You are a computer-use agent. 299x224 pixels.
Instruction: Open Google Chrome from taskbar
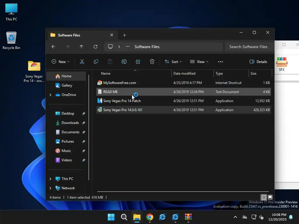coord(150,217)
